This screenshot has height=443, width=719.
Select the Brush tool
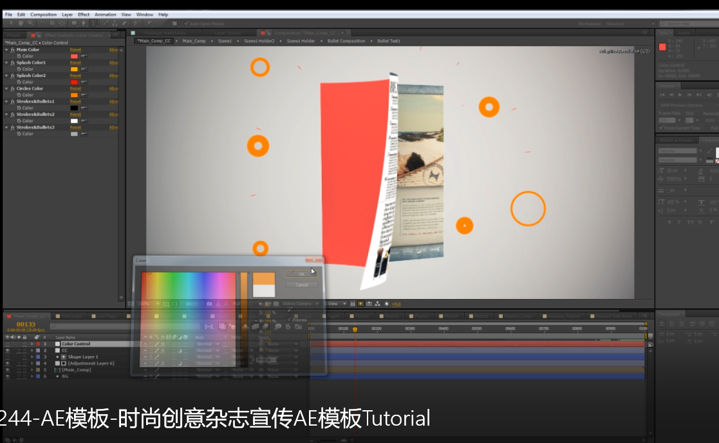pyautogui.click(x=106, y=23)
